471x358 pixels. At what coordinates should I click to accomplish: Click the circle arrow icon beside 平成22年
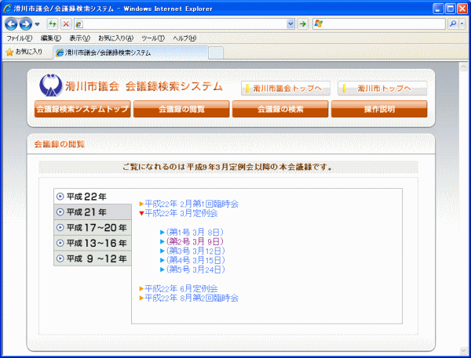point(60,197)
